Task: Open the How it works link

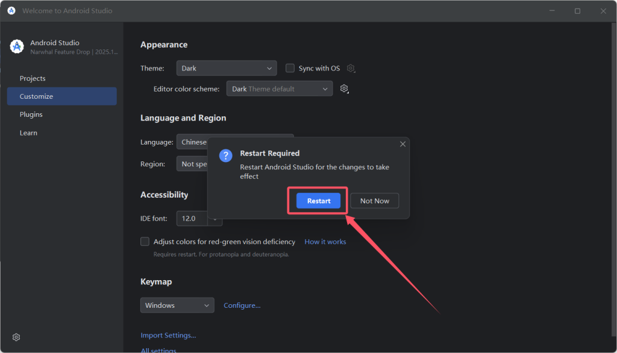Action: tap(325, 242)
